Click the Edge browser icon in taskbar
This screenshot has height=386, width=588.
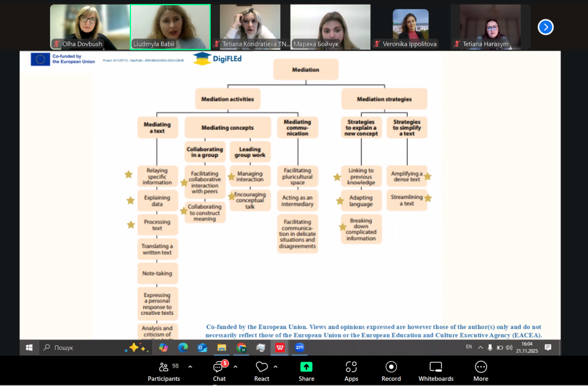(x=183, y=348)
